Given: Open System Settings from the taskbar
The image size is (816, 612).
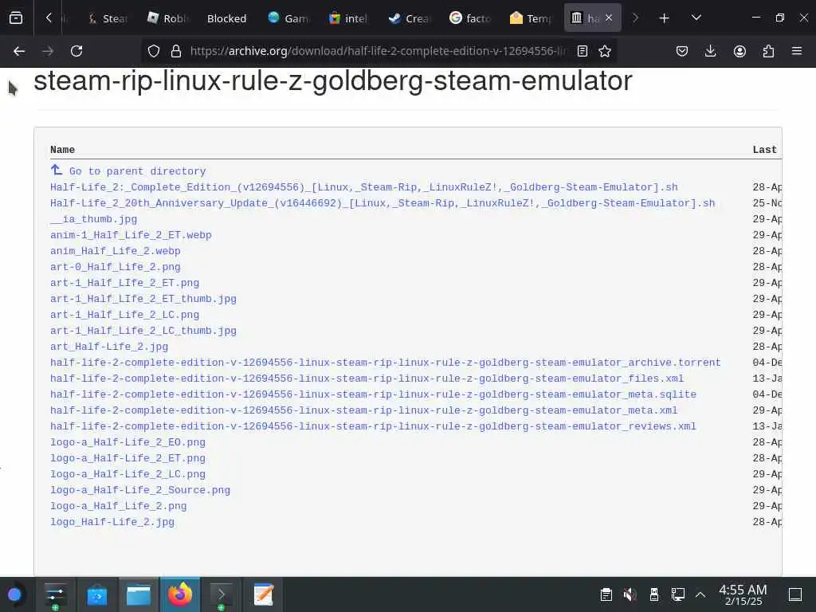Looking at the screenshot, I should click(x=55, y=594).
